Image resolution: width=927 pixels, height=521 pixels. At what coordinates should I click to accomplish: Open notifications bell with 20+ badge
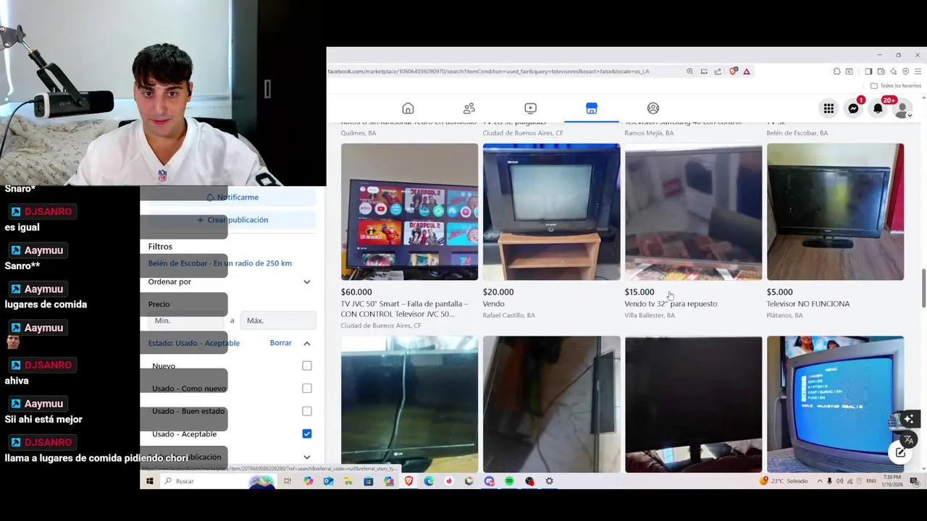tap(878, 109)
